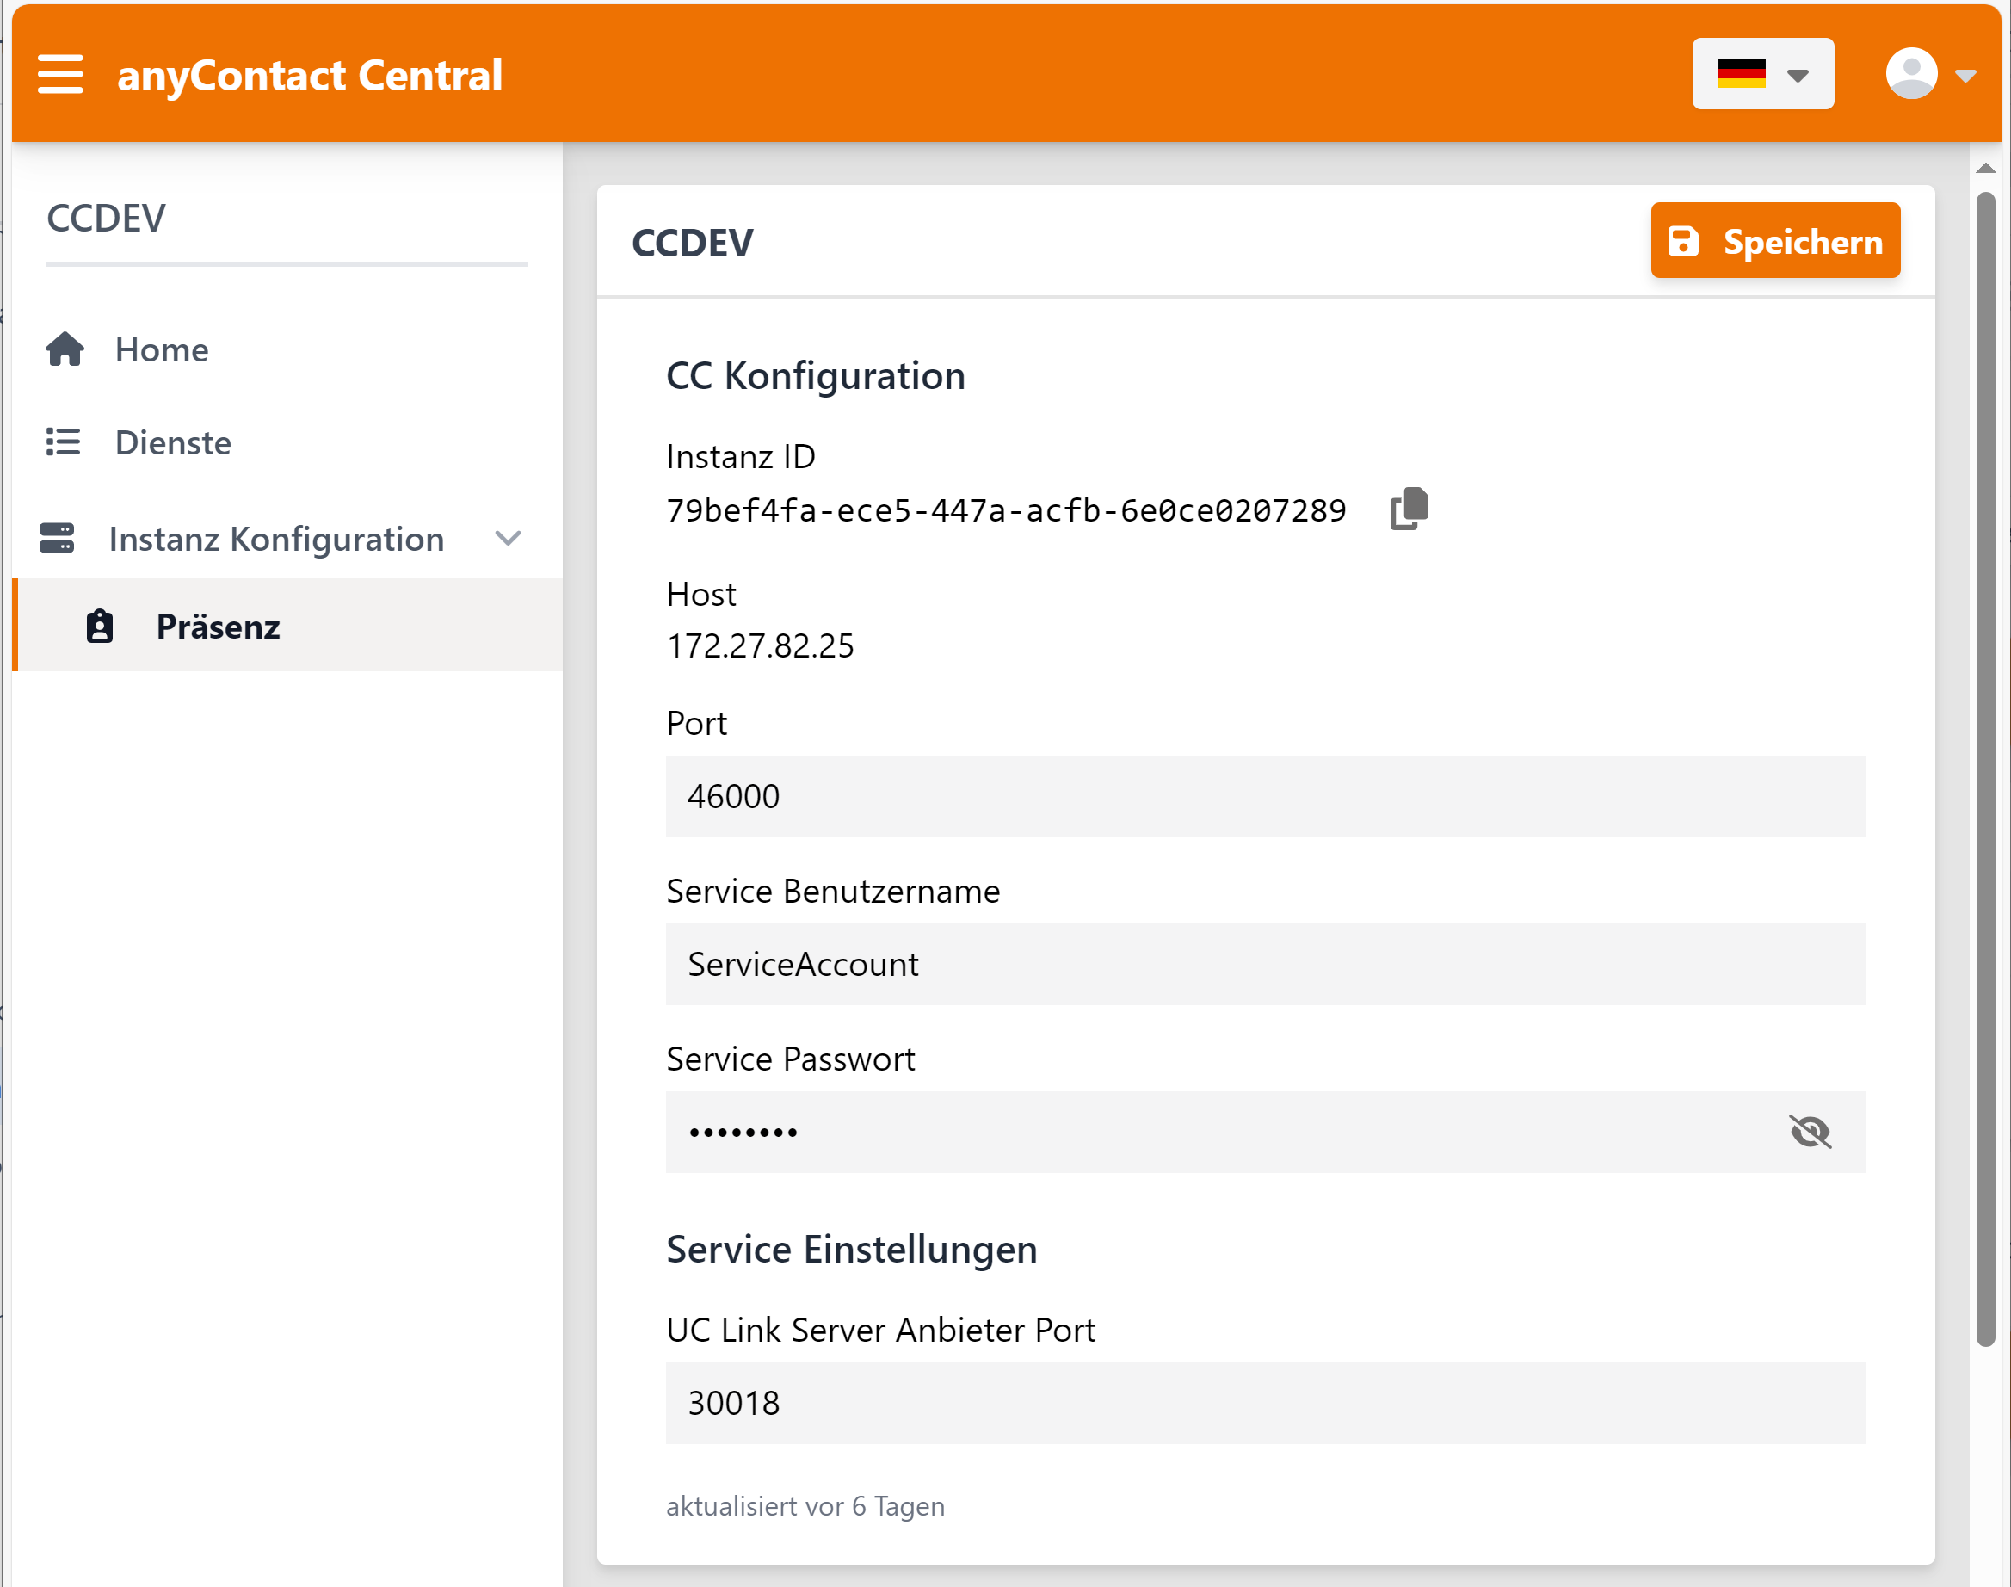Click the German flag icon

click(1741, 74)
